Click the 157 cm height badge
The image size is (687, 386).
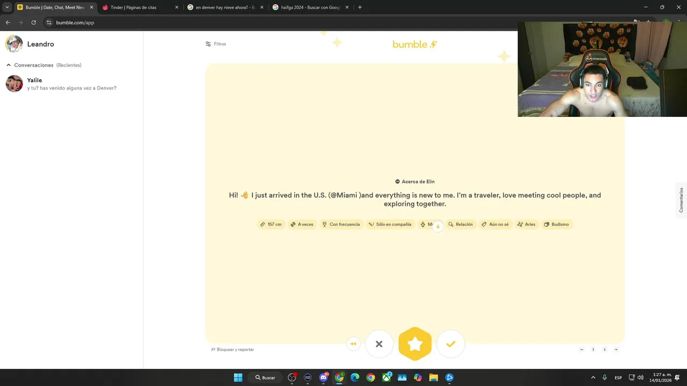(271, 224)
